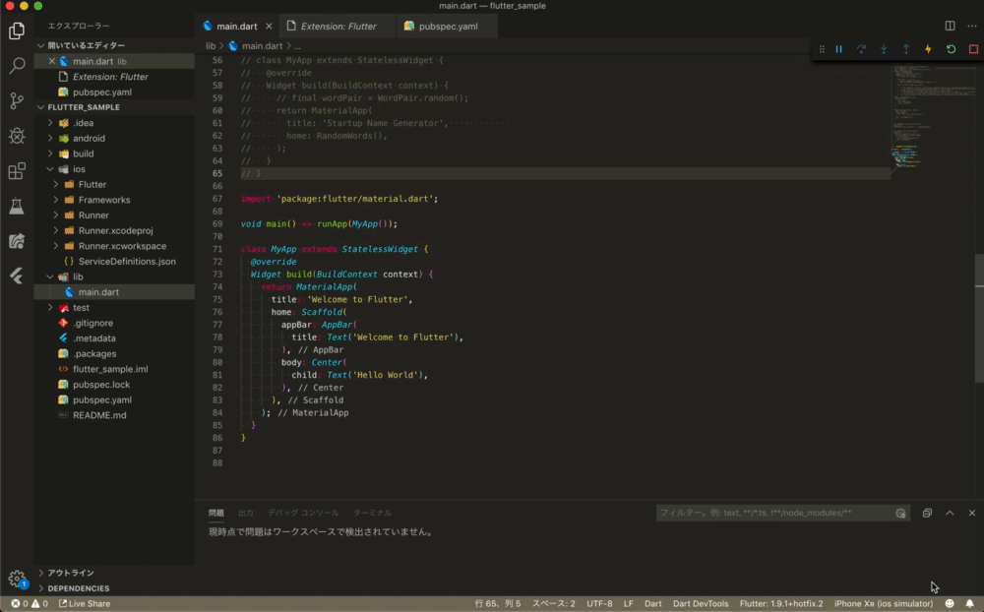Expand the android folder
Image resolution: width=984 pixels, height=612 pixels.
pos(89,138)
